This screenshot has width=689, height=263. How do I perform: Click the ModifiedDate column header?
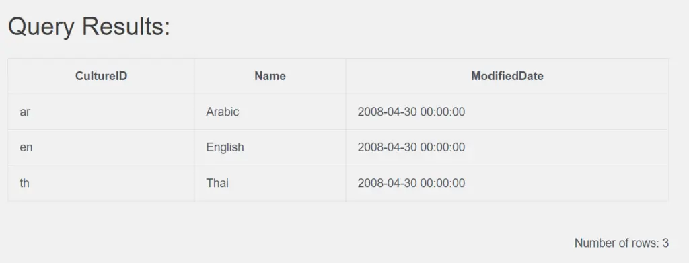pos(507,76)
